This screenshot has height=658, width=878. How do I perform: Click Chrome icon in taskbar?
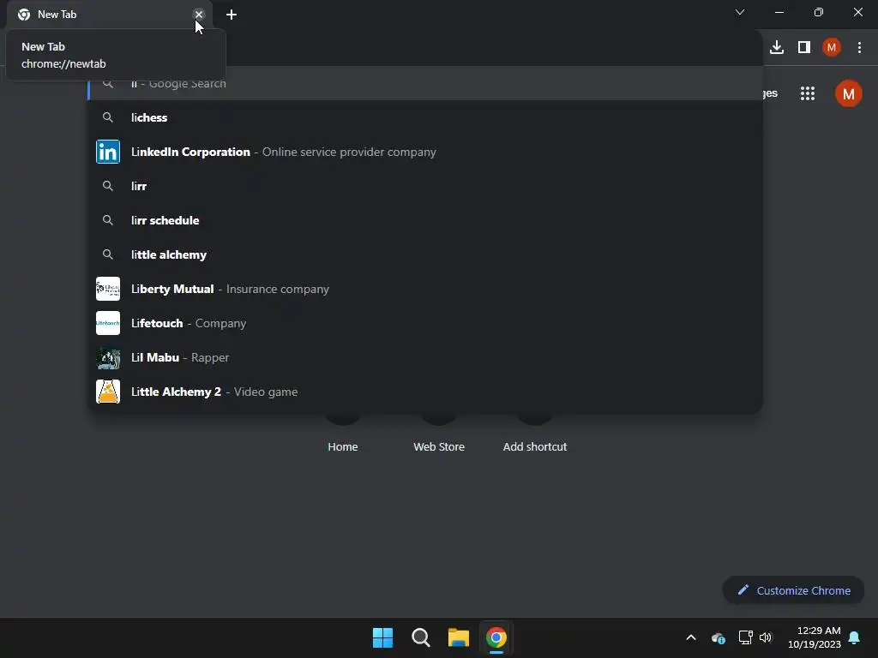496,637
